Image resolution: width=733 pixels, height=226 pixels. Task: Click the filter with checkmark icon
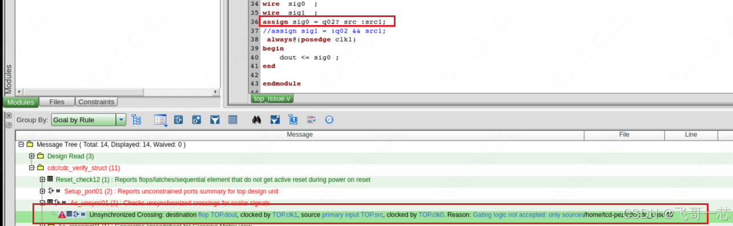tap(275, 120)
